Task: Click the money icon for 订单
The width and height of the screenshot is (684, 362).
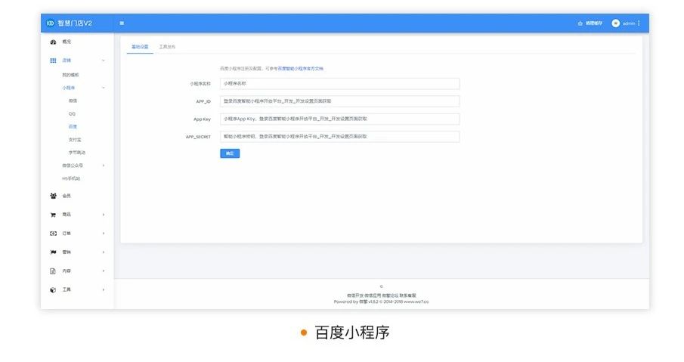Action: click(53, 234)
